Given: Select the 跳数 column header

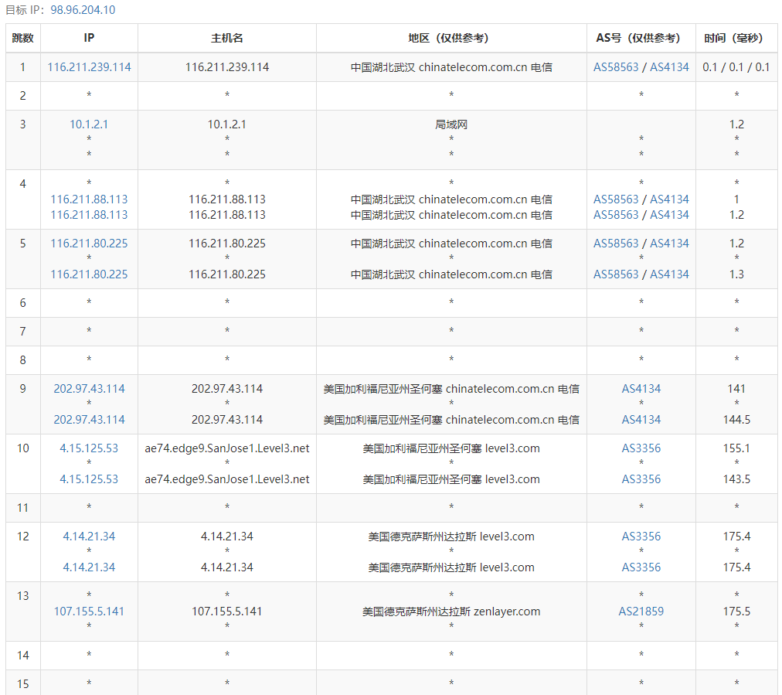Looking at the screenshot, I should click(x=23, y=38).
